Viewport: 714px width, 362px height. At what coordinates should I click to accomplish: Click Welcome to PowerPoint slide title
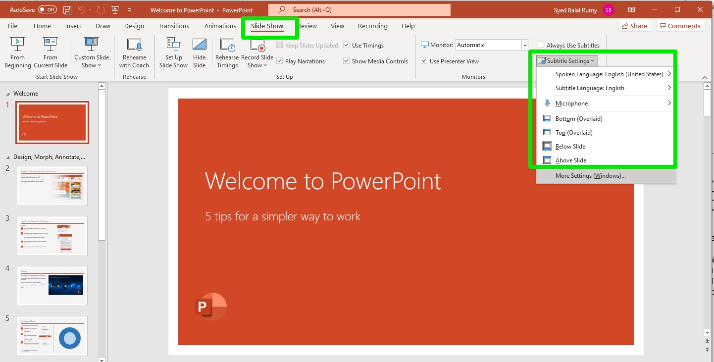tap(323, 181)
